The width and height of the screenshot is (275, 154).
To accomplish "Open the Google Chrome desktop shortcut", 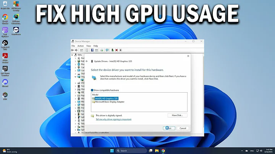I will click(5, 19).
